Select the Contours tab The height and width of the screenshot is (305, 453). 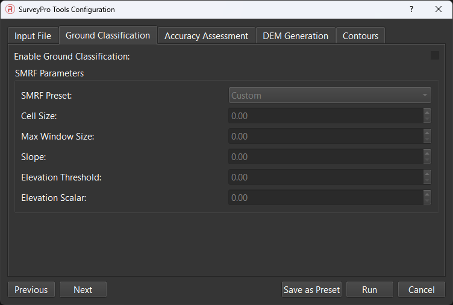click(x=360, y=36)
